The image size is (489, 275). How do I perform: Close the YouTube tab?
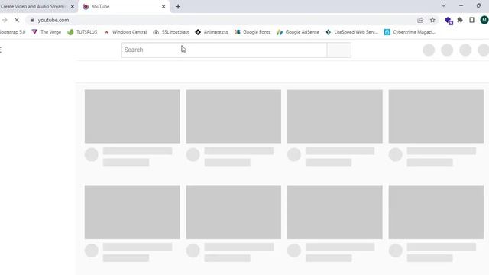click(164, 7)
